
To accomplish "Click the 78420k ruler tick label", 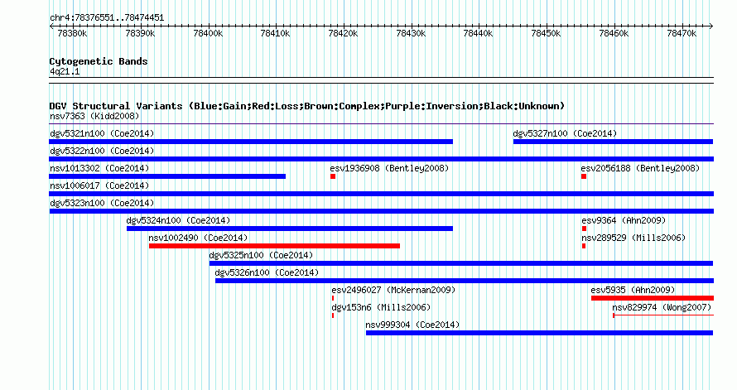I will pos(343,33).
